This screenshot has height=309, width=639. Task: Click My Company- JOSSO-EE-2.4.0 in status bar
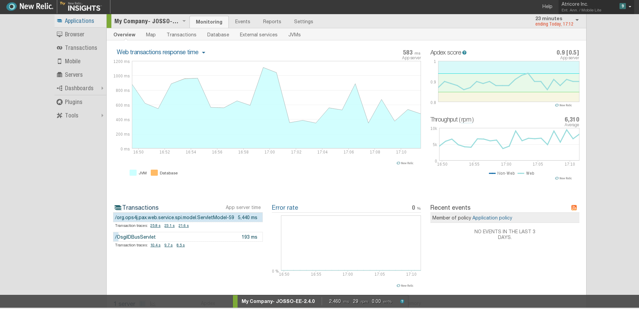[x=278, y=301]
